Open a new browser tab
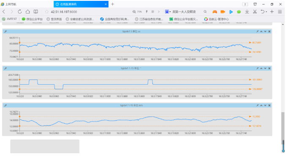The width and height of the screenshot is (286, 160). (x=112, y=4)
